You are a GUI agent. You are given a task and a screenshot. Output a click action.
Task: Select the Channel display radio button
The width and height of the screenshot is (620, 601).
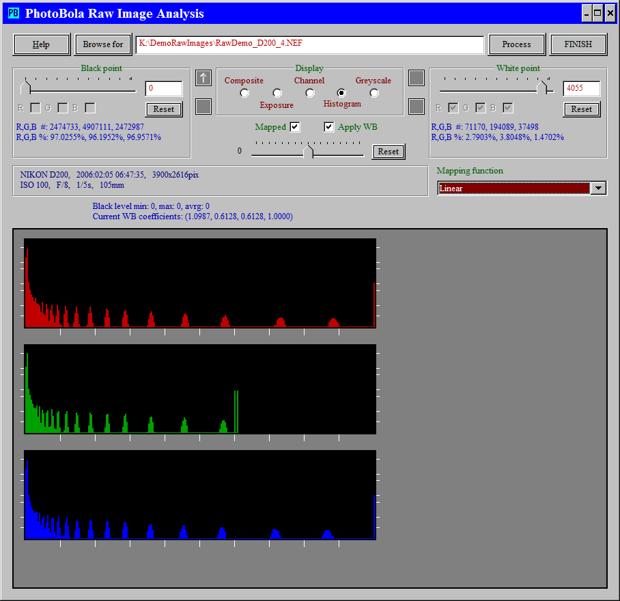(x=310, y=93)
